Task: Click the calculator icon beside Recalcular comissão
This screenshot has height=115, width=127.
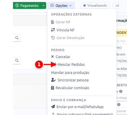Action: click(x=53, y=88)
